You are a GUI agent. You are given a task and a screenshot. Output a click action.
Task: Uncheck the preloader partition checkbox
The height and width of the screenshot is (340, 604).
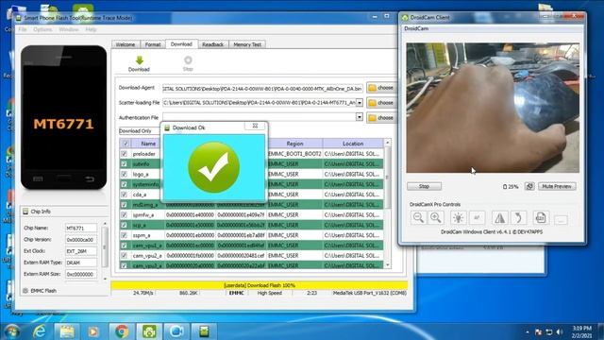click(x=124, y=154)
